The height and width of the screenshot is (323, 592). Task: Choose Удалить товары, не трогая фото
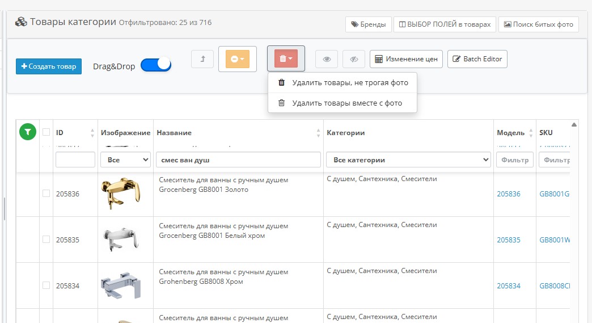click(x=349, y=83)
